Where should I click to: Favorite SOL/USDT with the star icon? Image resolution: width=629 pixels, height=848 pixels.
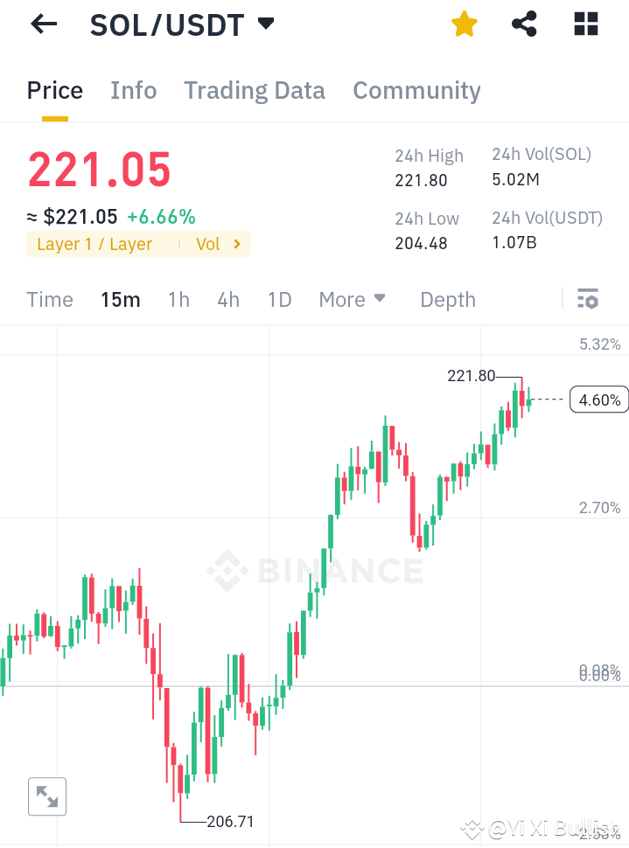[x=464, y=24]
